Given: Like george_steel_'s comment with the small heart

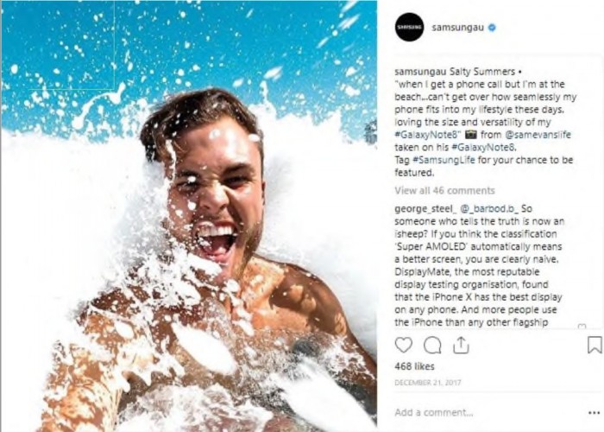Looking at the screenshot, I should [x=582, y=327].
